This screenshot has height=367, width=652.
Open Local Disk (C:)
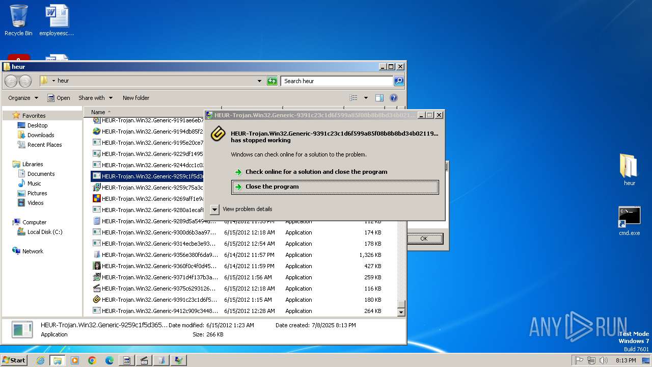pyautogui.click(x=45, y=232)
